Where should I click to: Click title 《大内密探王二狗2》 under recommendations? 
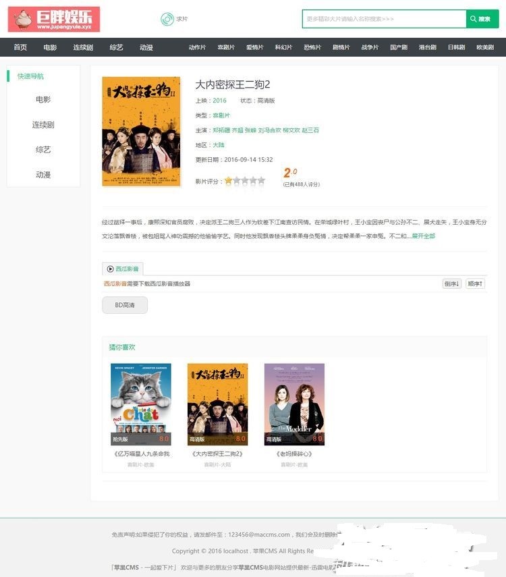[217, 454]
